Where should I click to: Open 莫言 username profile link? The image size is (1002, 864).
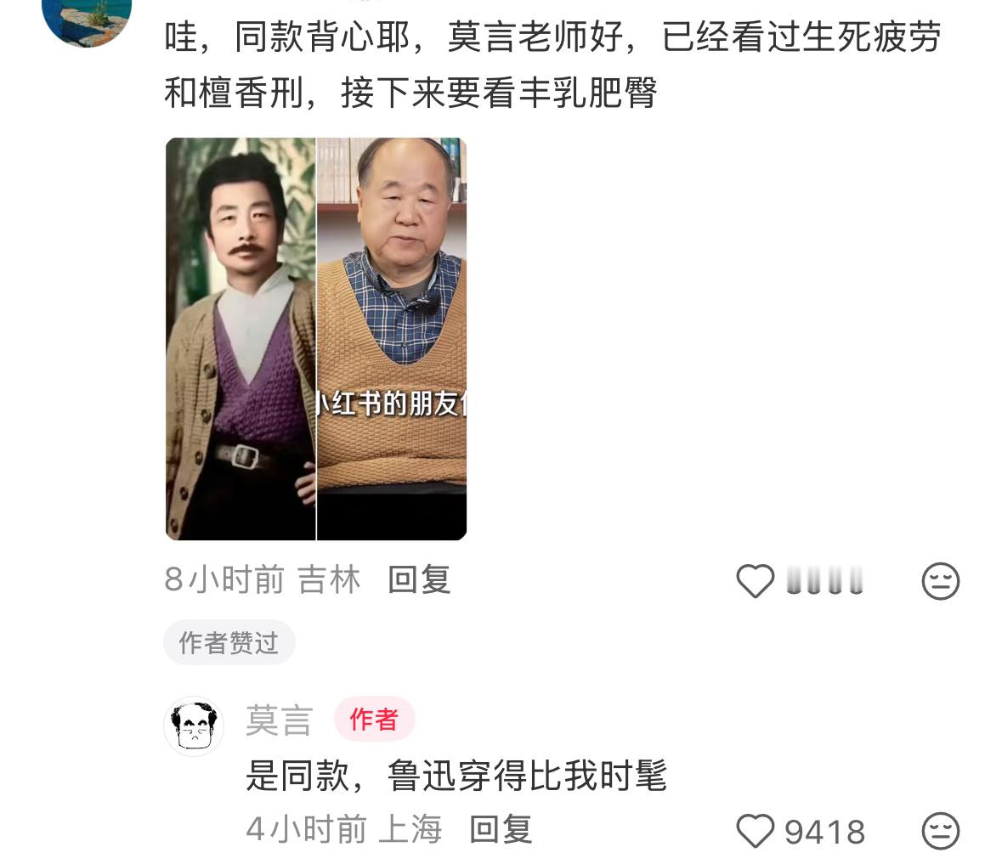[280, 720]
